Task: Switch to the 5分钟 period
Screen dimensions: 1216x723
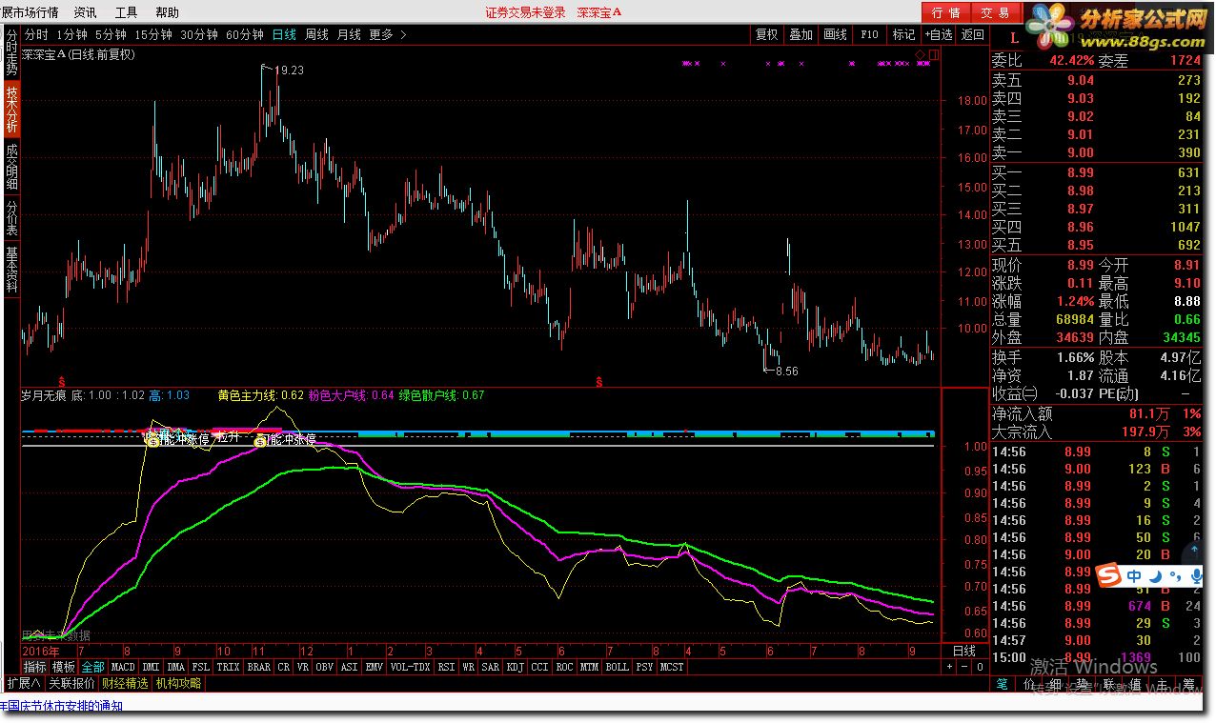Action: [x=111, y=34]
